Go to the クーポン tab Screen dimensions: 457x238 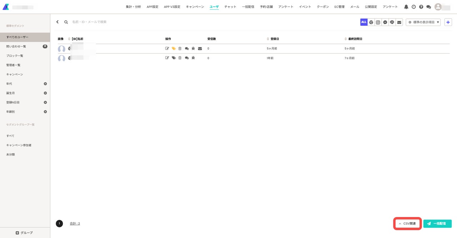[x=323, y=7]
